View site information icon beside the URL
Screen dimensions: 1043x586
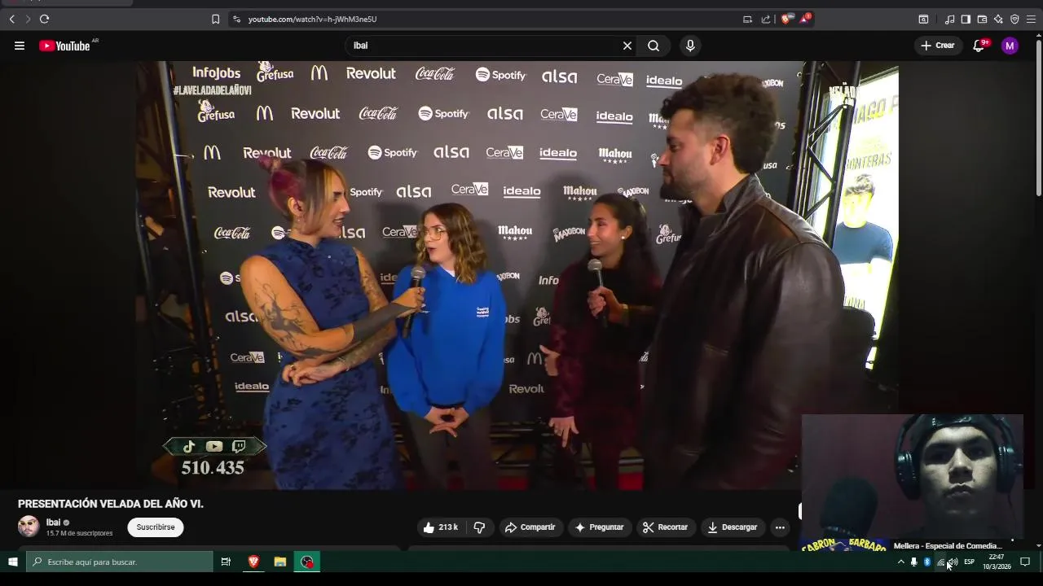coord(236,19)
